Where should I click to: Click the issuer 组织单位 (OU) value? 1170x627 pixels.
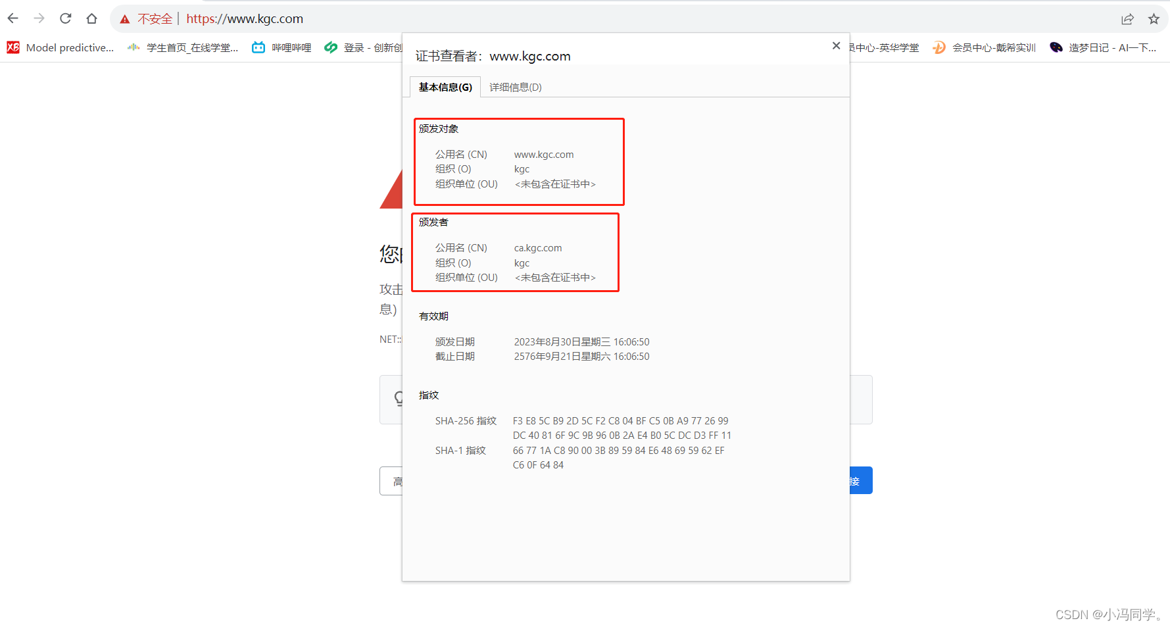pyautogui.click(x=555, y=278)
